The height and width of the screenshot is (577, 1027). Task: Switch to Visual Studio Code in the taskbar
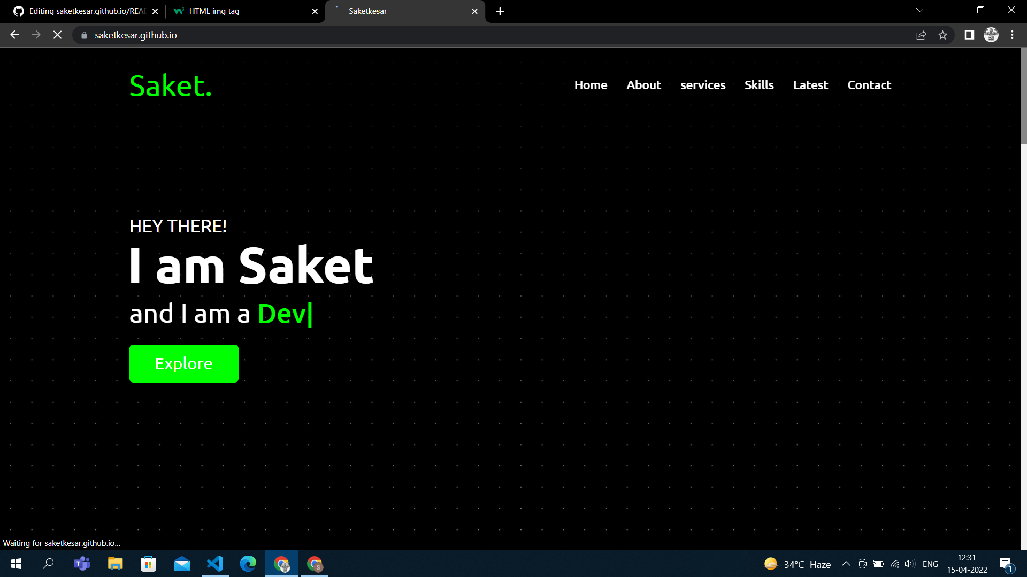pyautogui.click(x=215, y=564)
